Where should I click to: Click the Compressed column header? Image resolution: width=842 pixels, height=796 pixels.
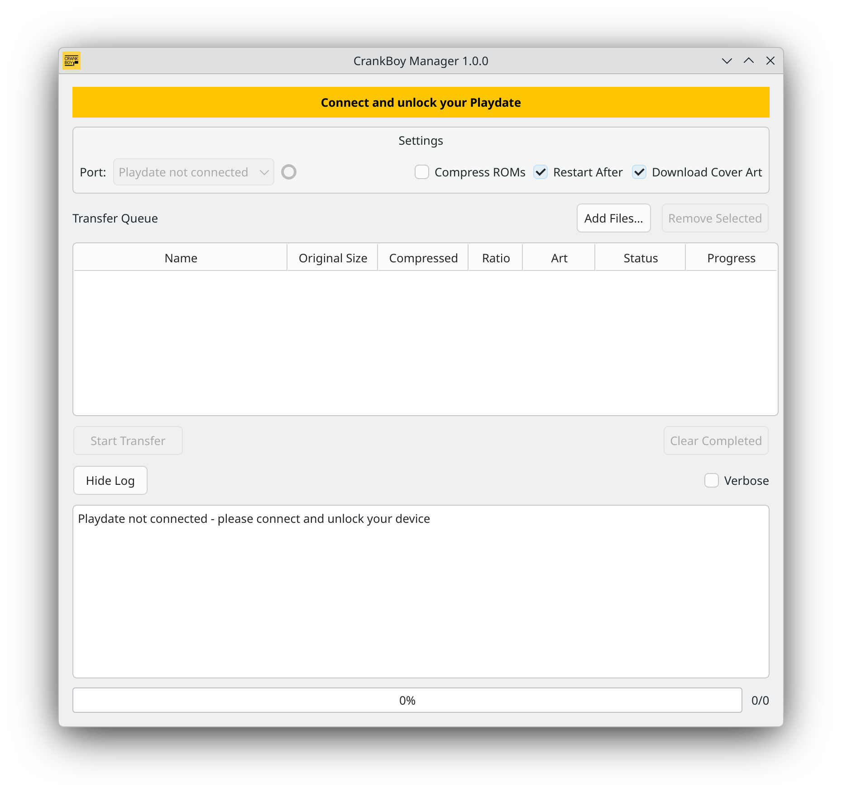[x=423, y=258]
